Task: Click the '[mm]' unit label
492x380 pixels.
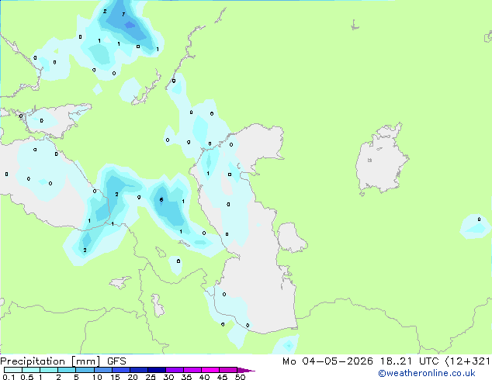Action: [x=85, y=361]
